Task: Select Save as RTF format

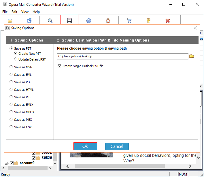Action: click(11, 97)
